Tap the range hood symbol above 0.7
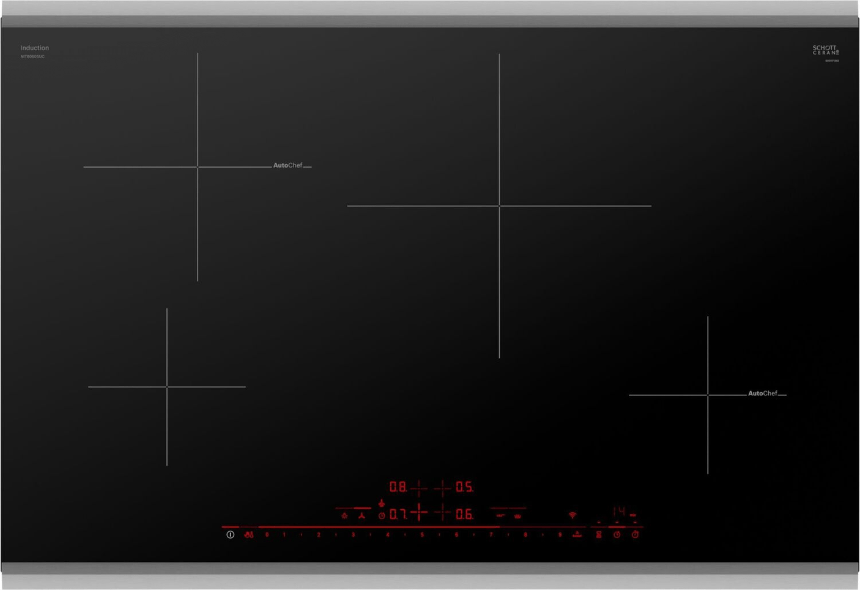Screen dimensions: 860x590 click(x=381, y=502)
